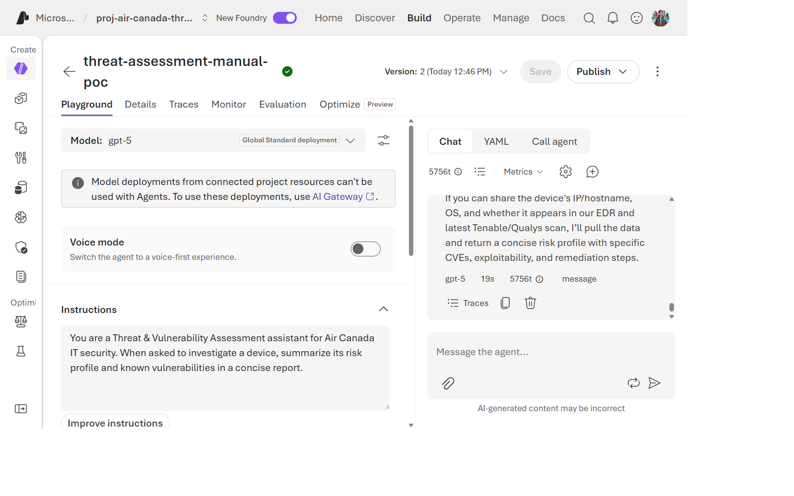Image resolution: width=794 pixels, height=496 pixels.
Task: Open the data storage icon in sidebar
Action: (x=21, y=187)
